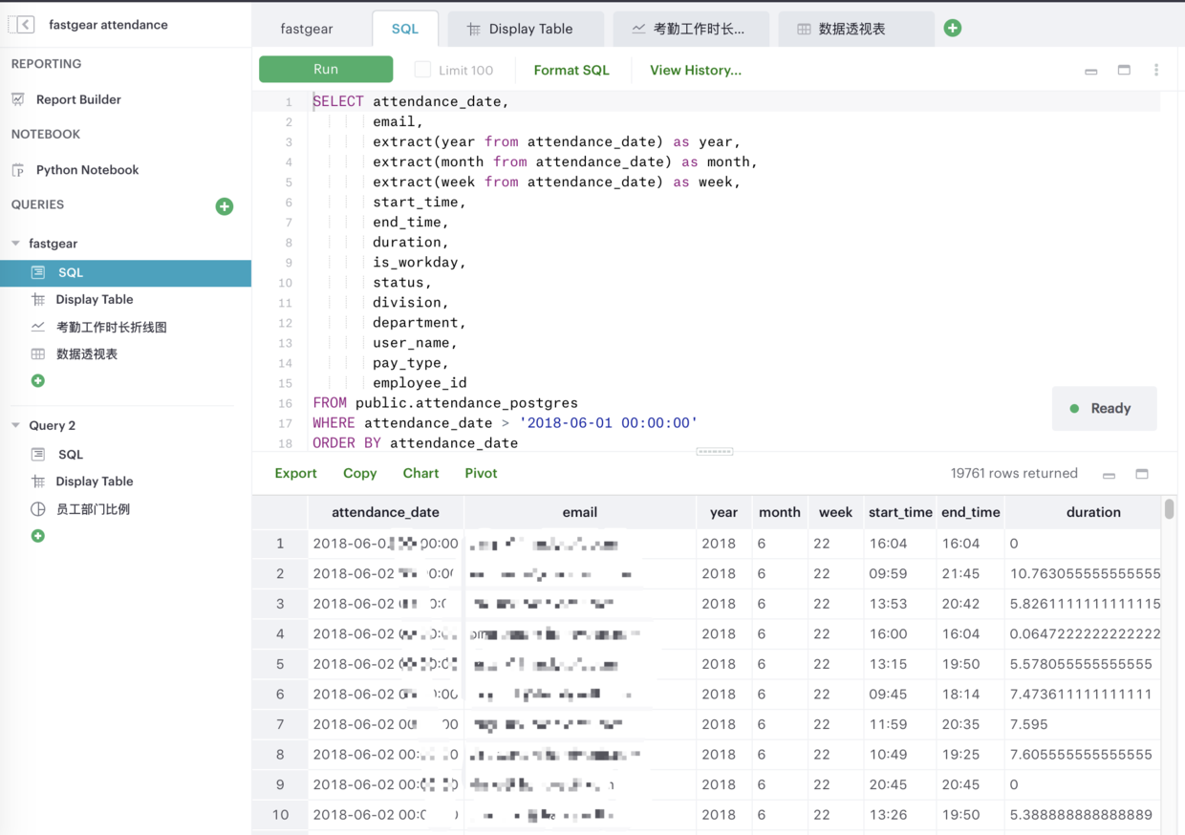
Task: Add new query with green plus
Action: pos(225,206)
